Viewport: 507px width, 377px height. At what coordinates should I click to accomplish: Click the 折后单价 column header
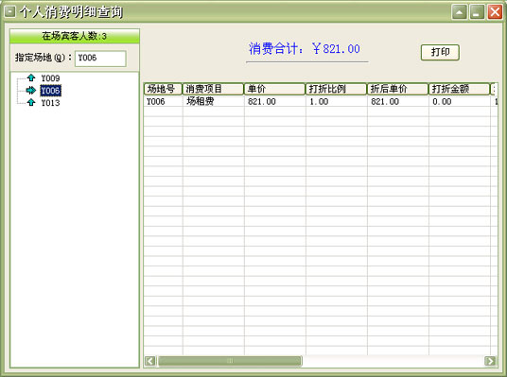(x=397, y=89)
